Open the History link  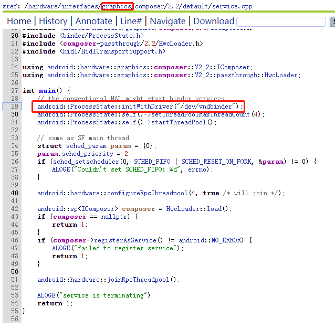click(53, 21)
